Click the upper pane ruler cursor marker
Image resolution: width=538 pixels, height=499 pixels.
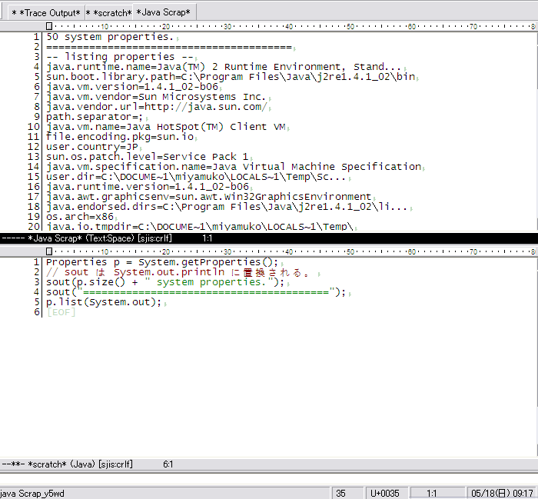coord(49,26)
